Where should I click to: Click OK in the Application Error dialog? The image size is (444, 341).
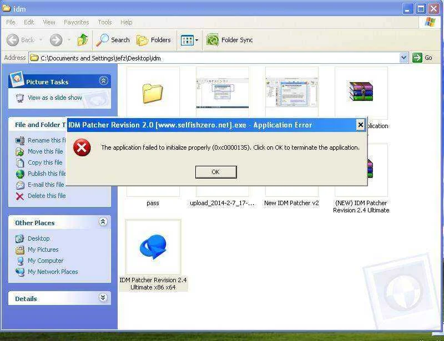click(216, 172)
